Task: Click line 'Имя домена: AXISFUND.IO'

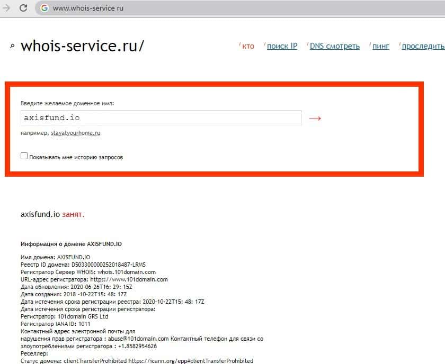Action: click(55, 258)
